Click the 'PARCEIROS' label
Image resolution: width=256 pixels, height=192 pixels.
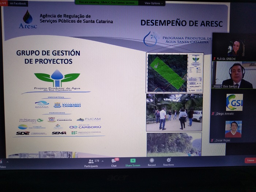point(57,113)
